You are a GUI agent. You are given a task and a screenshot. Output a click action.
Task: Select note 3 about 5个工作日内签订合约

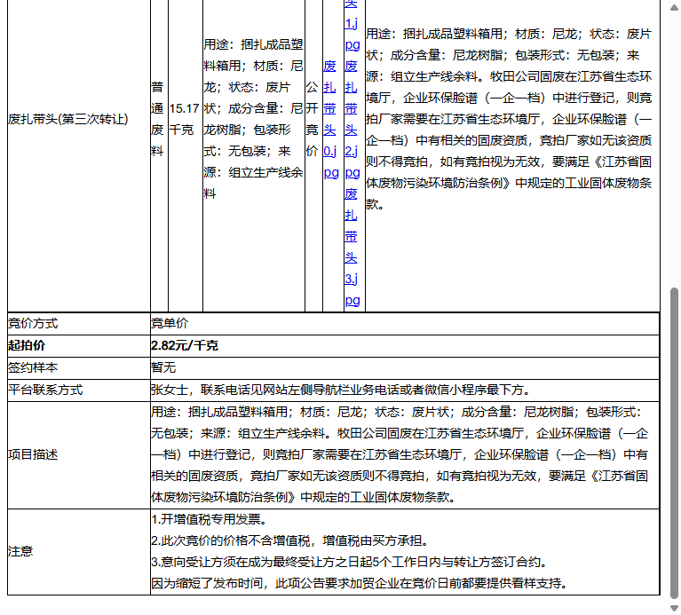(x=349, y=562)
